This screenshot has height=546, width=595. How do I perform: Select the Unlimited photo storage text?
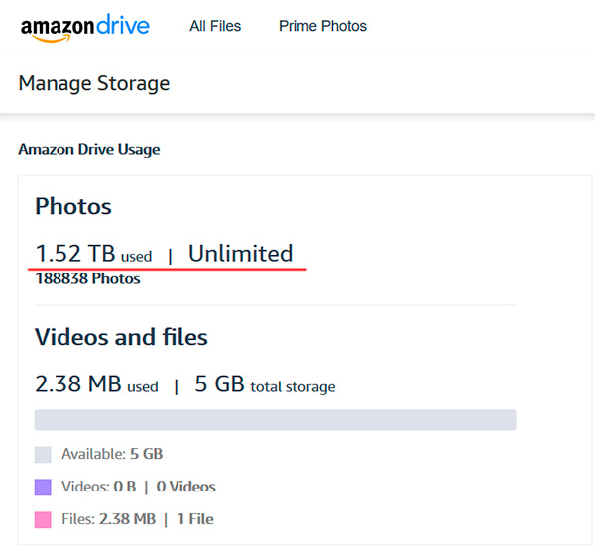point(241,254)
